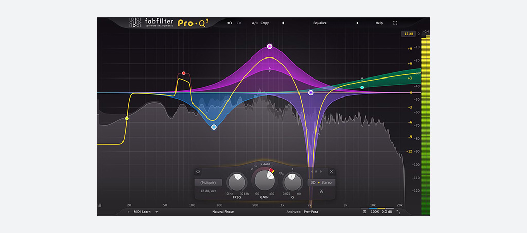Open the Stereo placement selector
527x233 pixels.
point(321,182)
